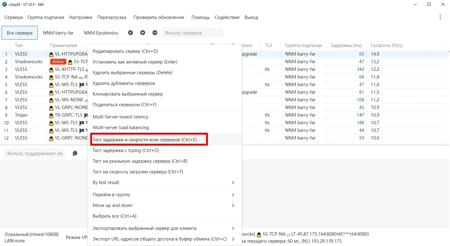This screenshot has width=450, height=246.
Task: Expand Экспорт URL-адресов общего доступа submenu
Action: 233,239
